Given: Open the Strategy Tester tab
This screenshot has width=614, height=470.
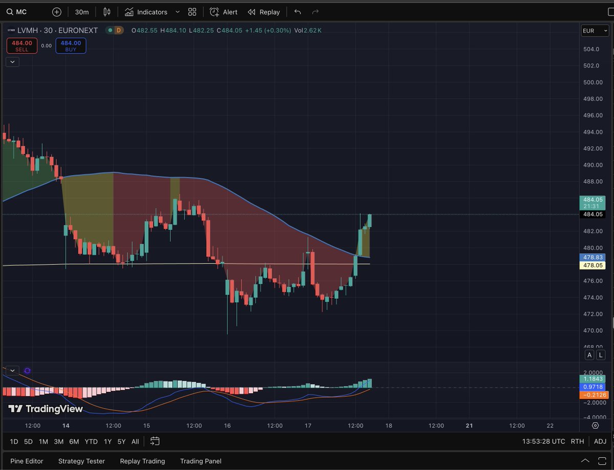Looking at the screenshot, I should (81, 461).
